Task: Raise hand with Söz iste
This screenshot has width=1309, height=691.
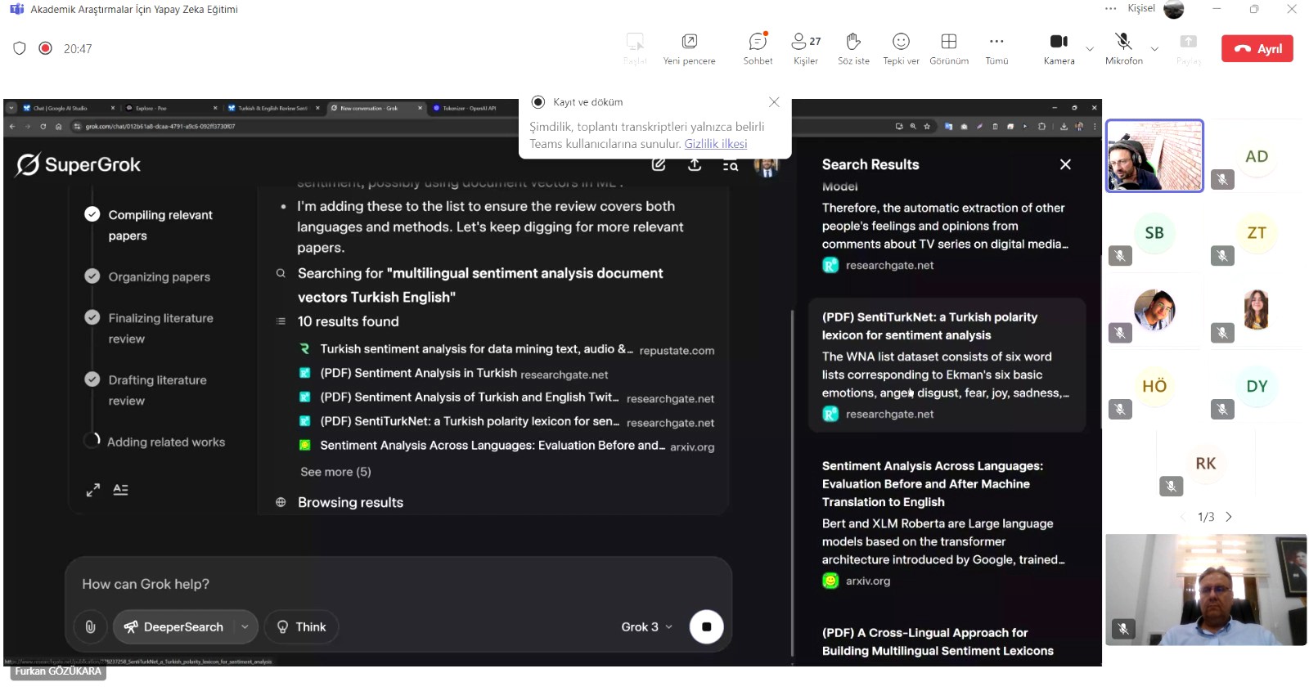Action: 853,47
